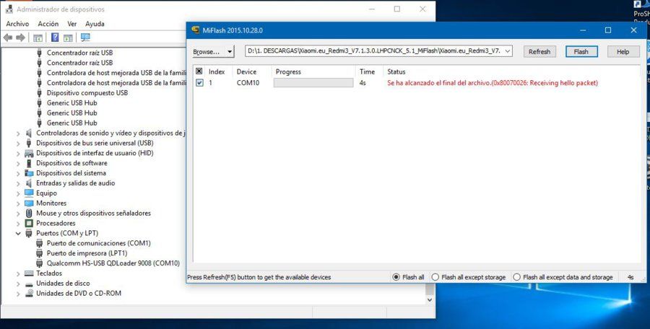Click the Time column header in MiFlash
This screenshot has width=650, height=329.
tap(367, 71)
